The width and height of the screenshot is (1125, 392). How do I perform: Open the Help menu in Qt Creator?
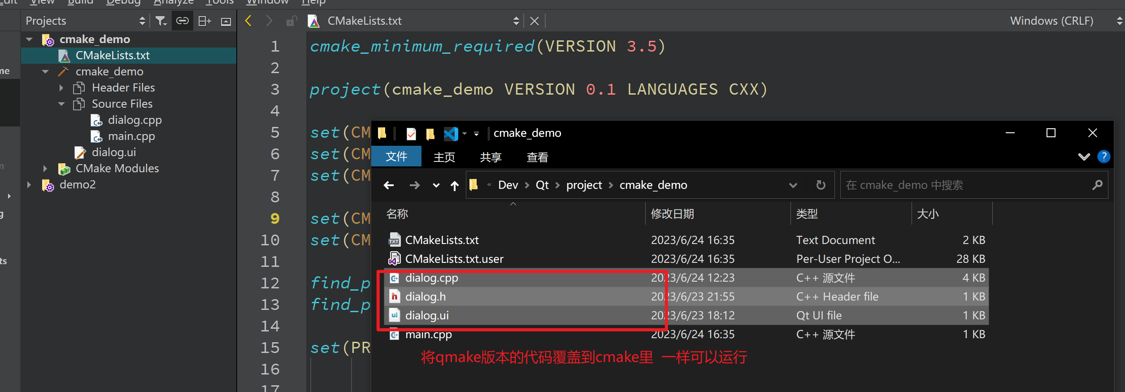(x=313, y=3)
